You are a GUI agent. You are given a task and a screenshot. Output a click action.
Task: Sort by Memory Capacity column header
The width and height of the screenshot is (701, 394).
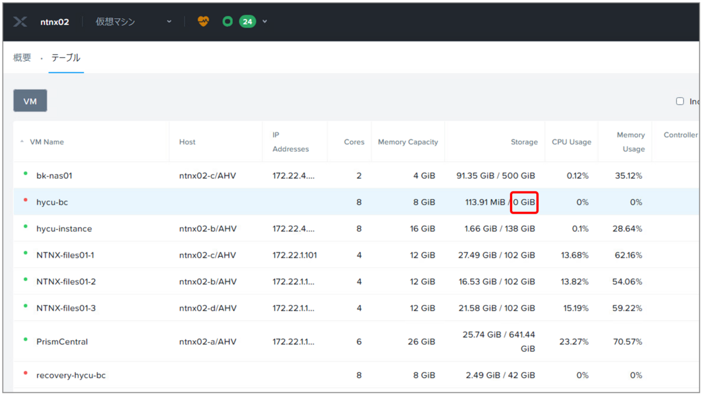[408, 142]
